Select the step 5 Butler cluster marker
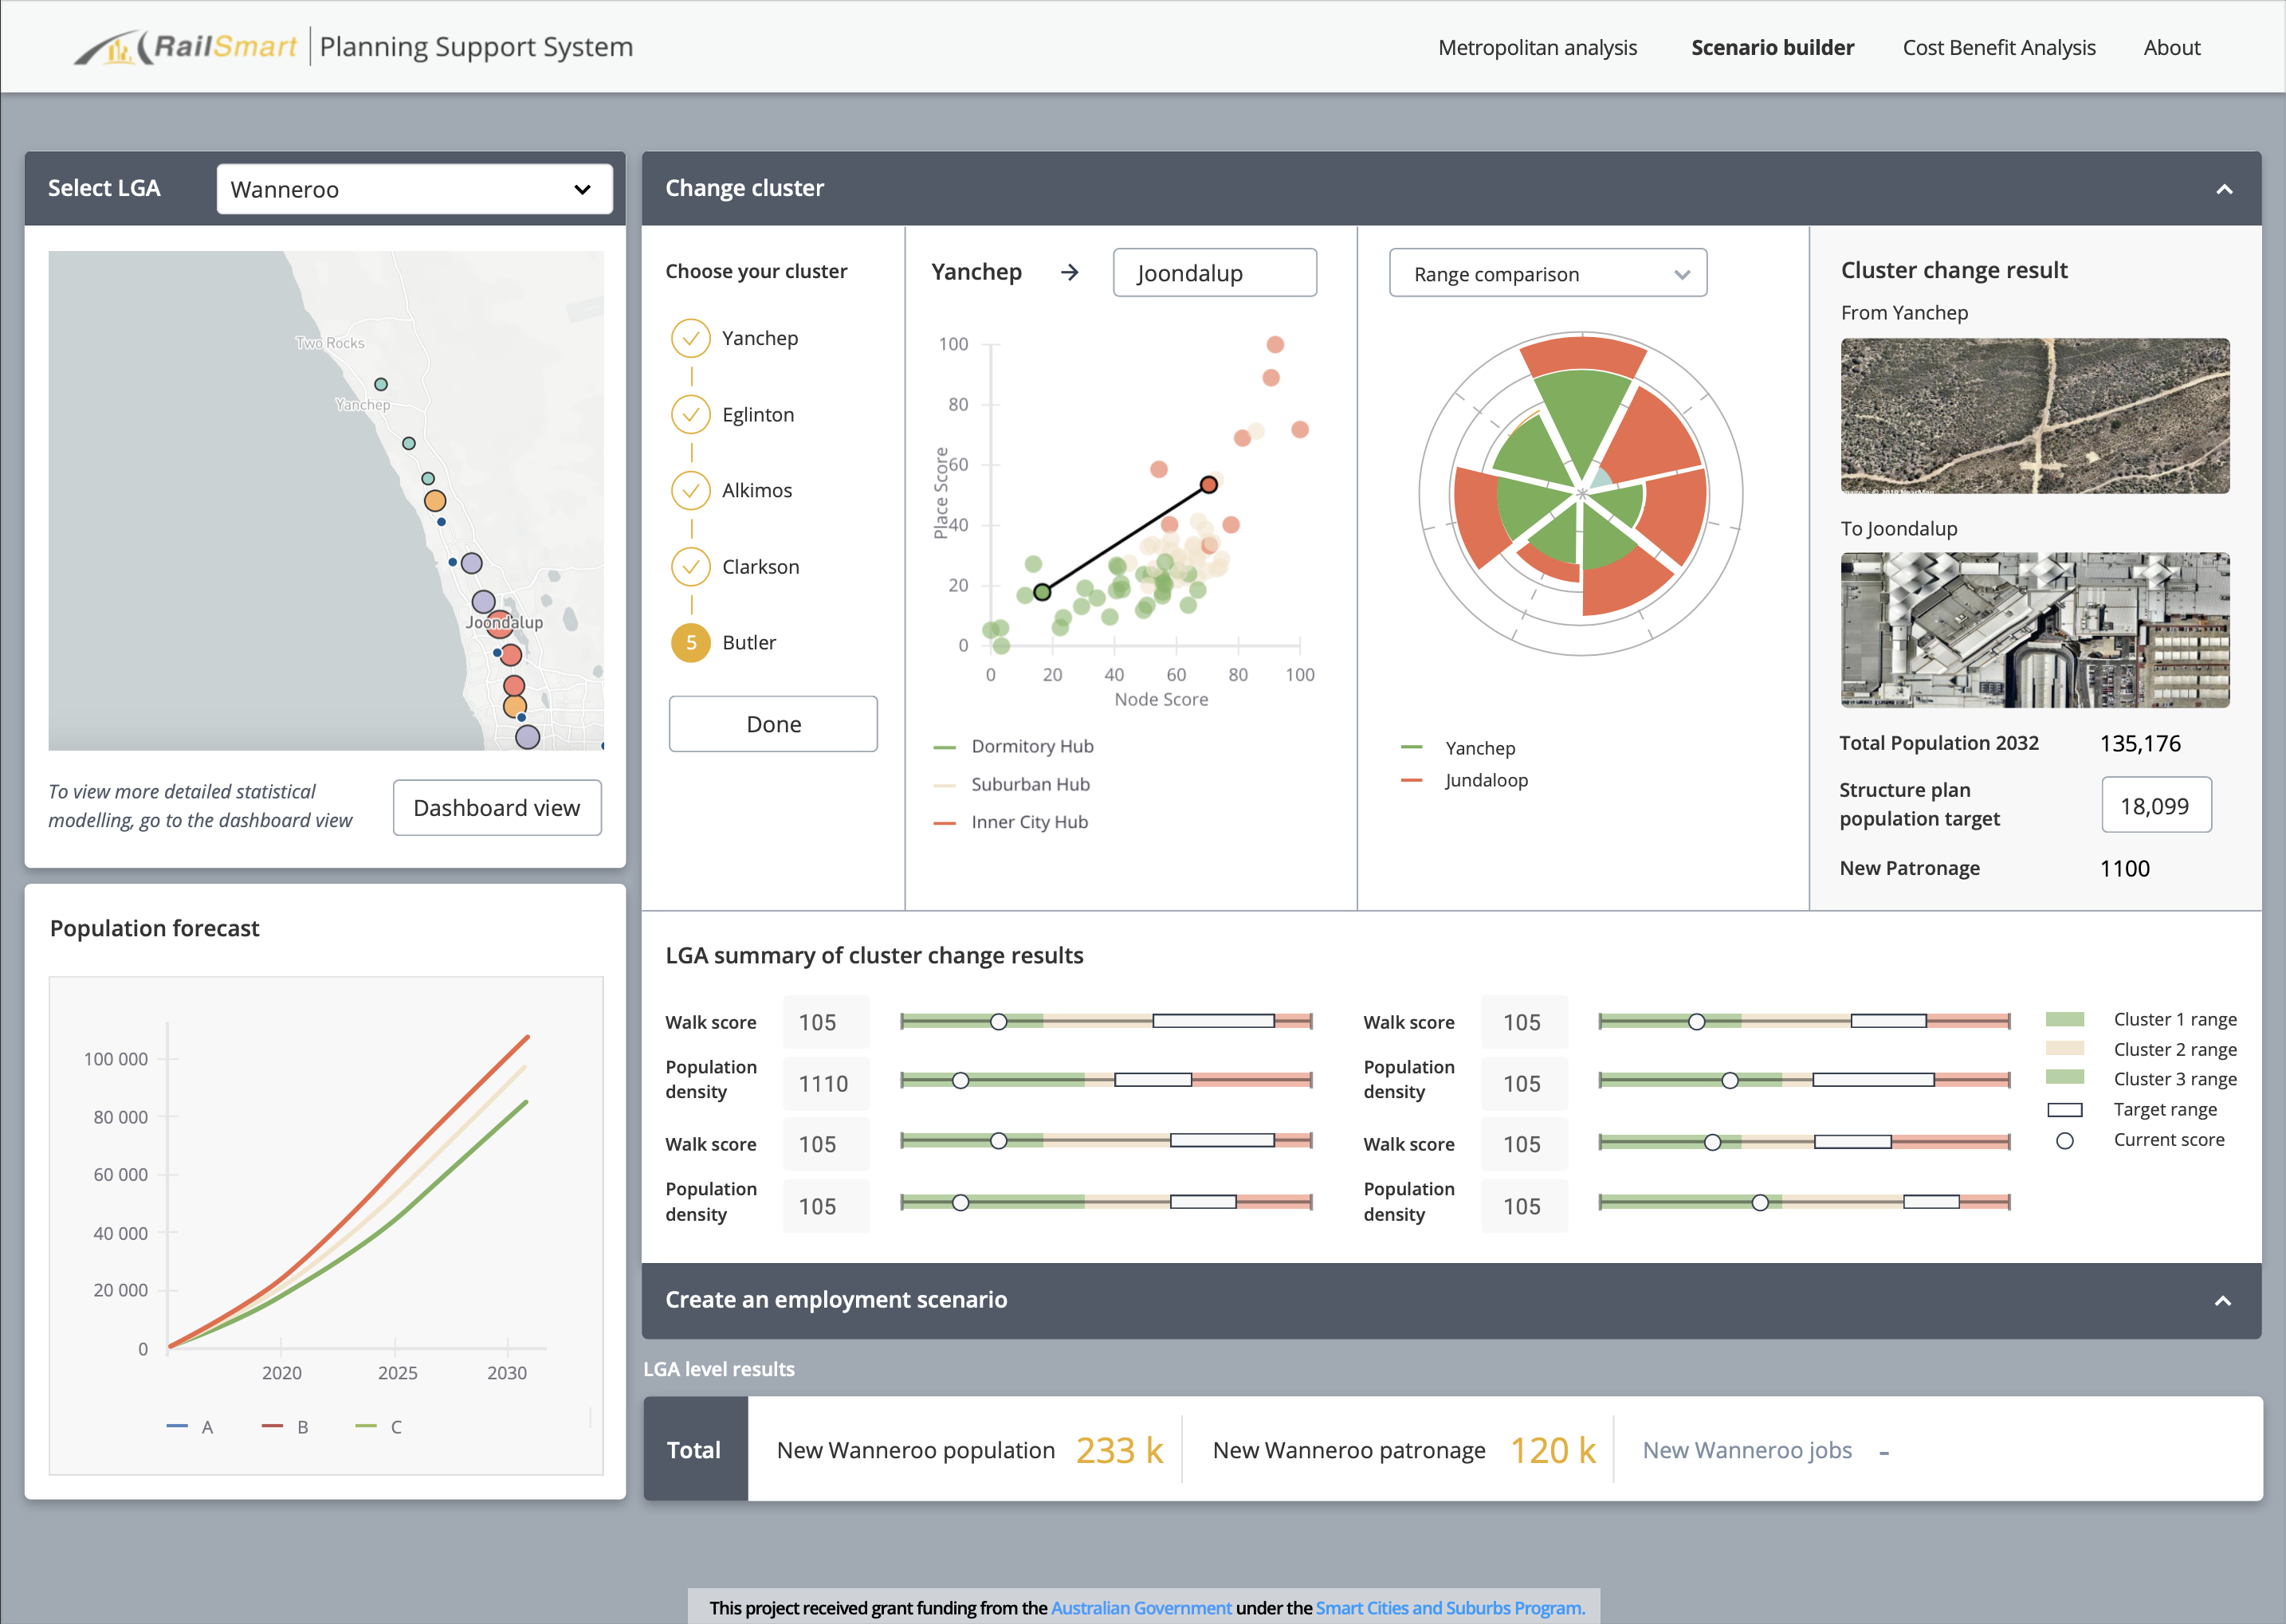Viewport: 2286px width, 1624px height. click(690, 643)
